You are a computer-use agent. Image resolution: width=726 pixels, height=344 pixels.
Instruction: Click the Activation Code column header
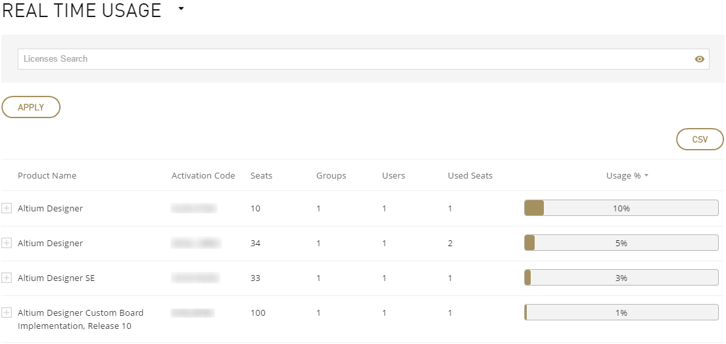point(203,175)
